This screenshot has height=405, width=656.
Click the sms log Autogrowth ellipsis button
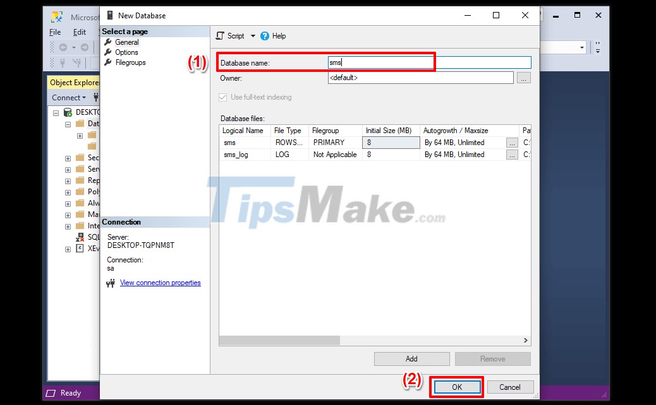[513, 154]
